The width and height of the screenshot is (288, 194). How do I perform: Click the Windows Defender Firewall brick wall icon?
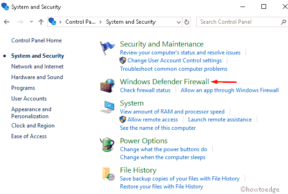pyautogui.click(x=107, y=86)
